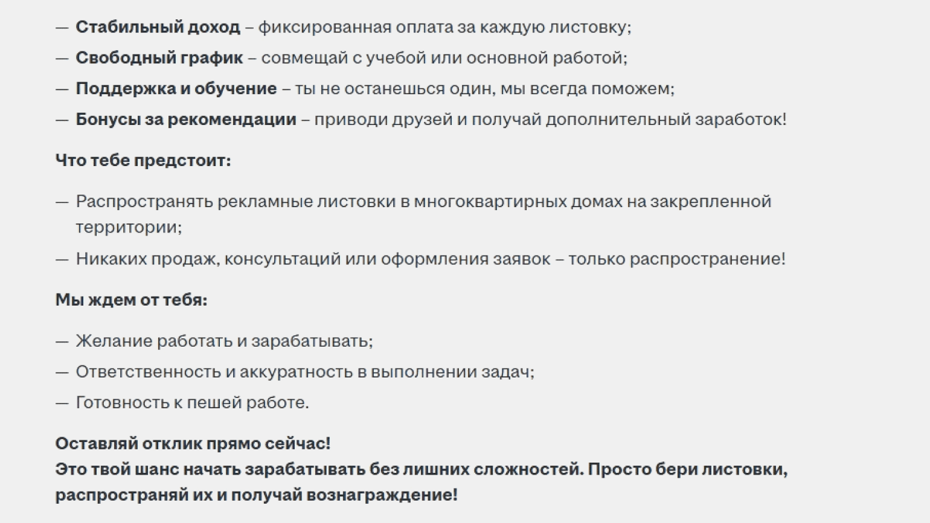Click the heading "Что тебе предстоит:"

pos(143,161)
